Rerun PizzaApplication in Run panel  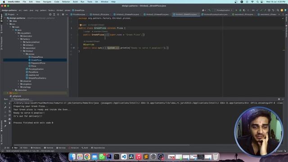pyautogui.click(x=5, y=103)
